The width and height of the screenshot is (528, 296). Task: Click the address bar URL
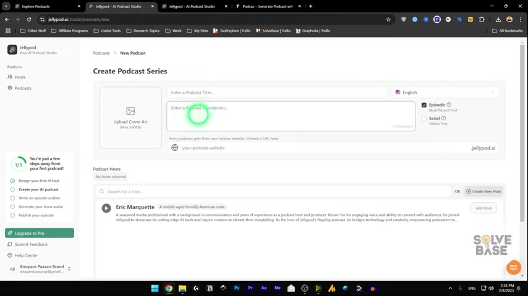tap(79, 20)
